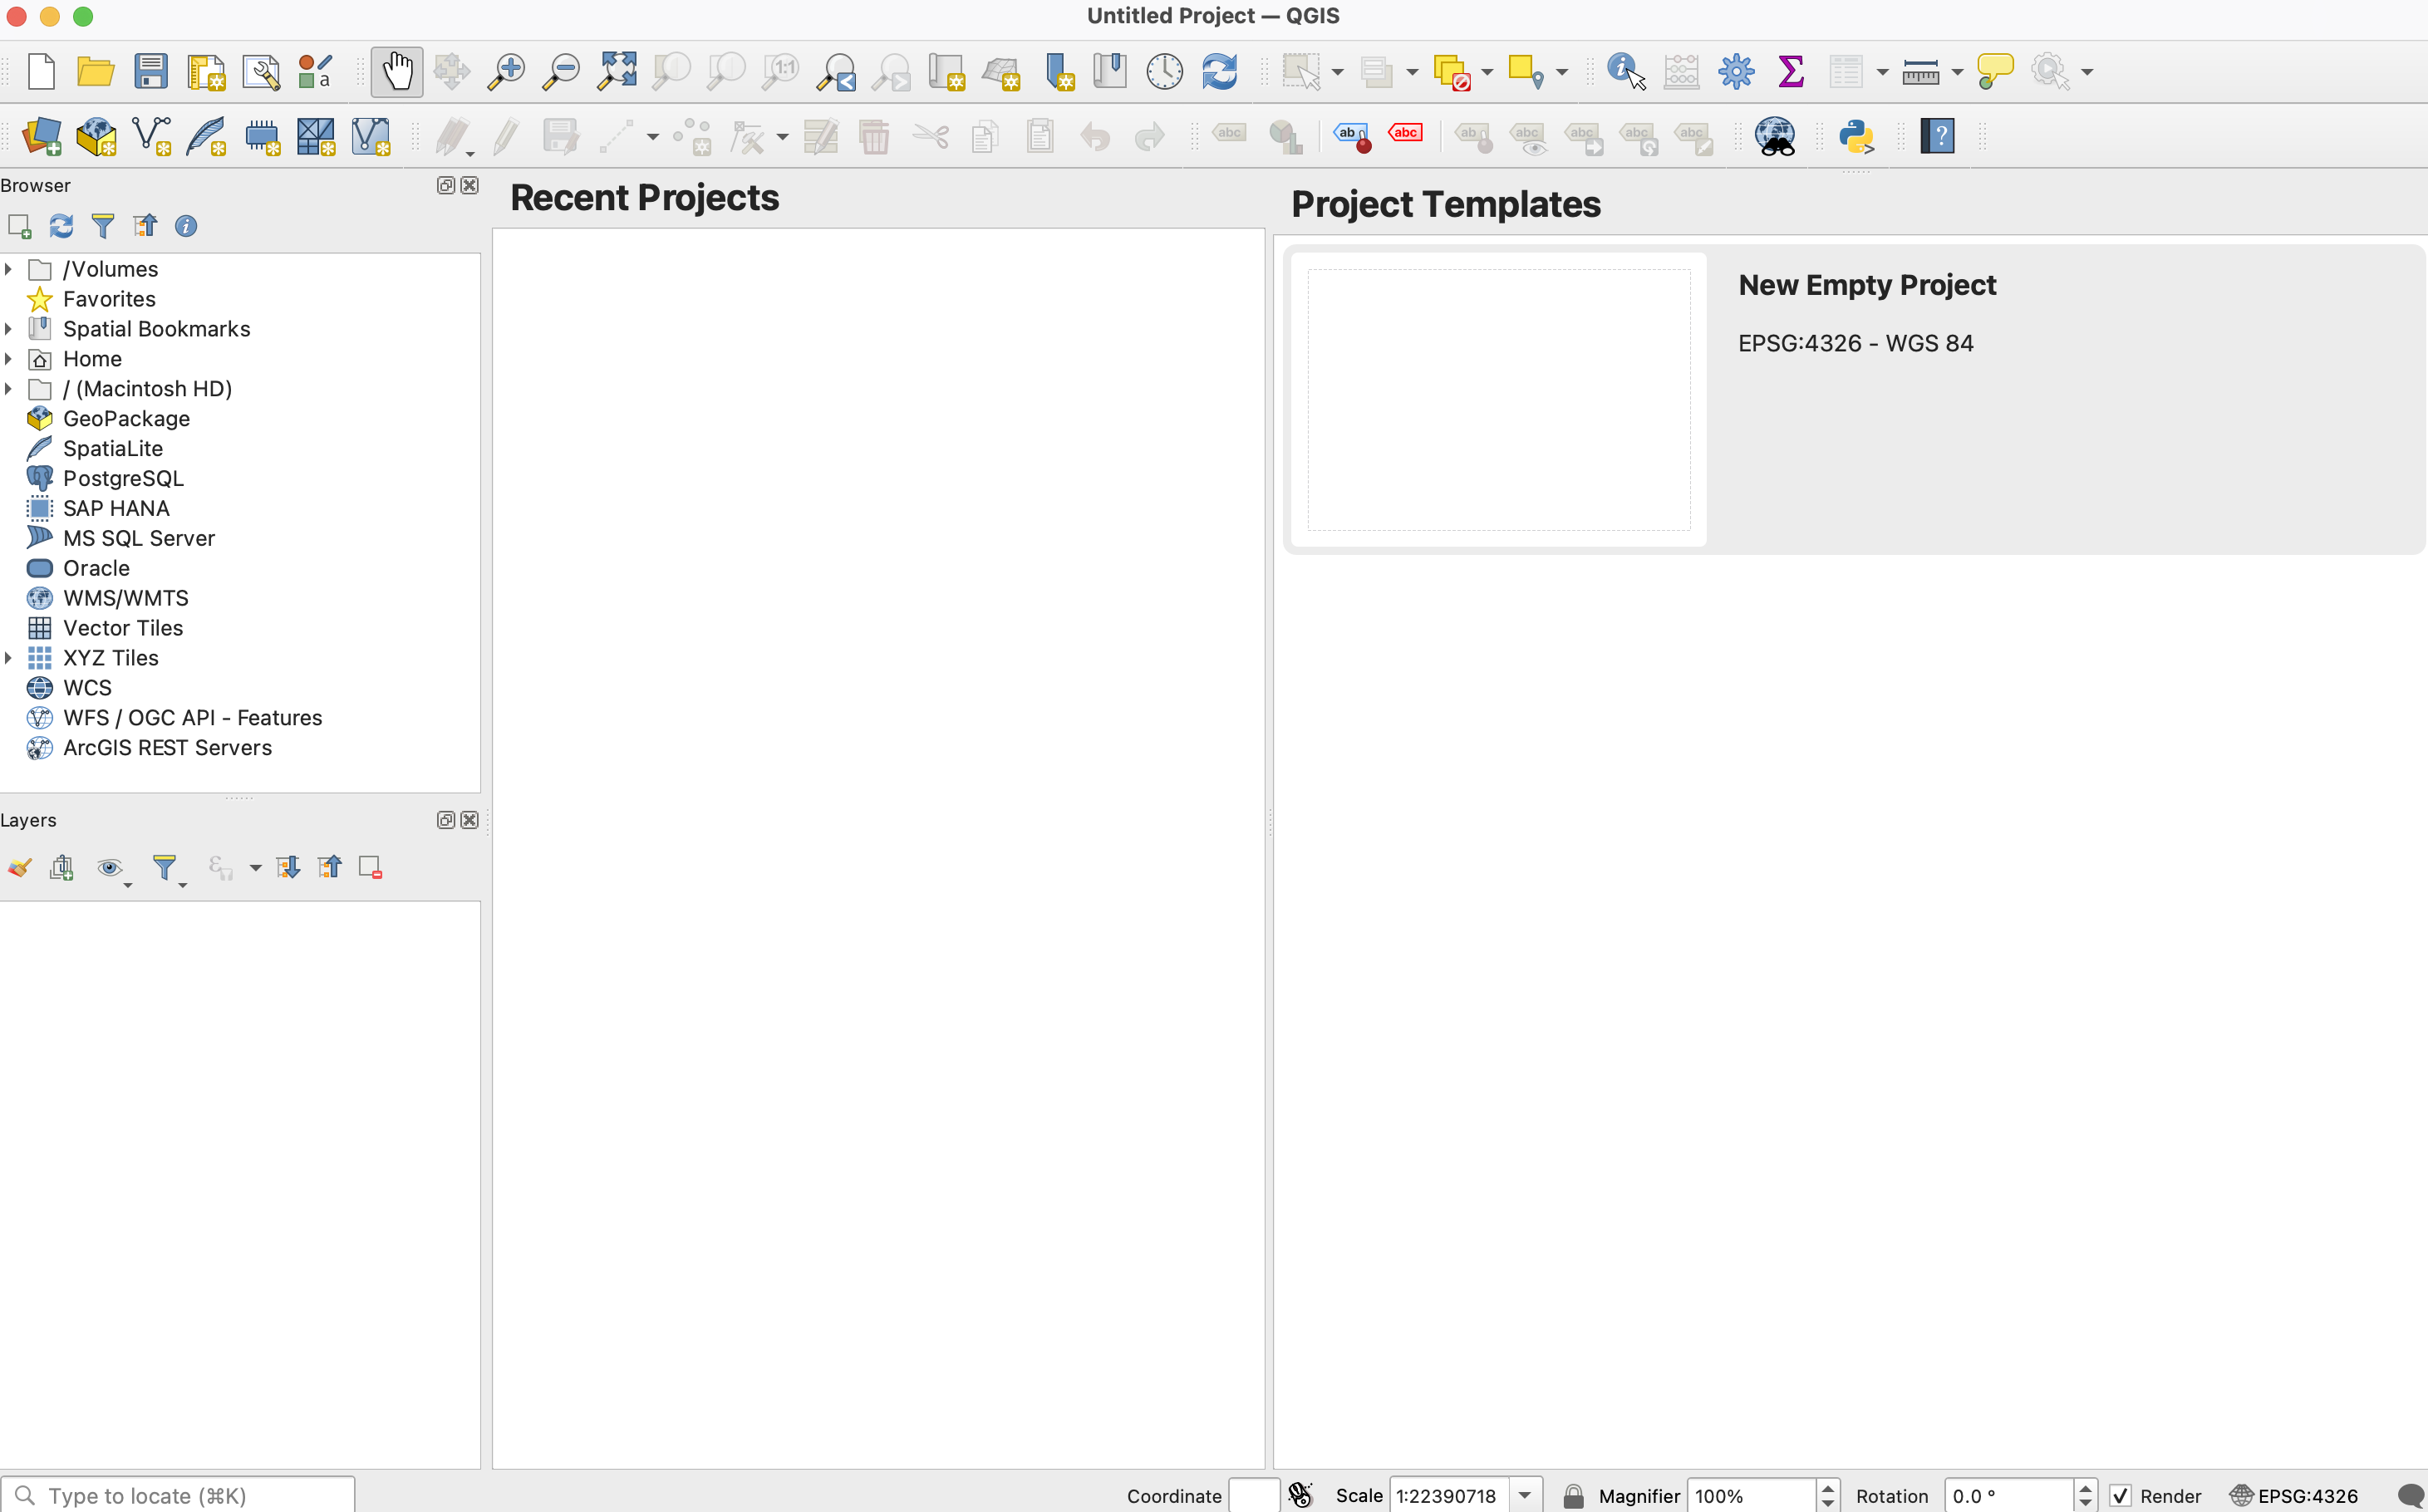Click the Zoom Last icon
The image size is (2428, 1512).
point(836,72)
